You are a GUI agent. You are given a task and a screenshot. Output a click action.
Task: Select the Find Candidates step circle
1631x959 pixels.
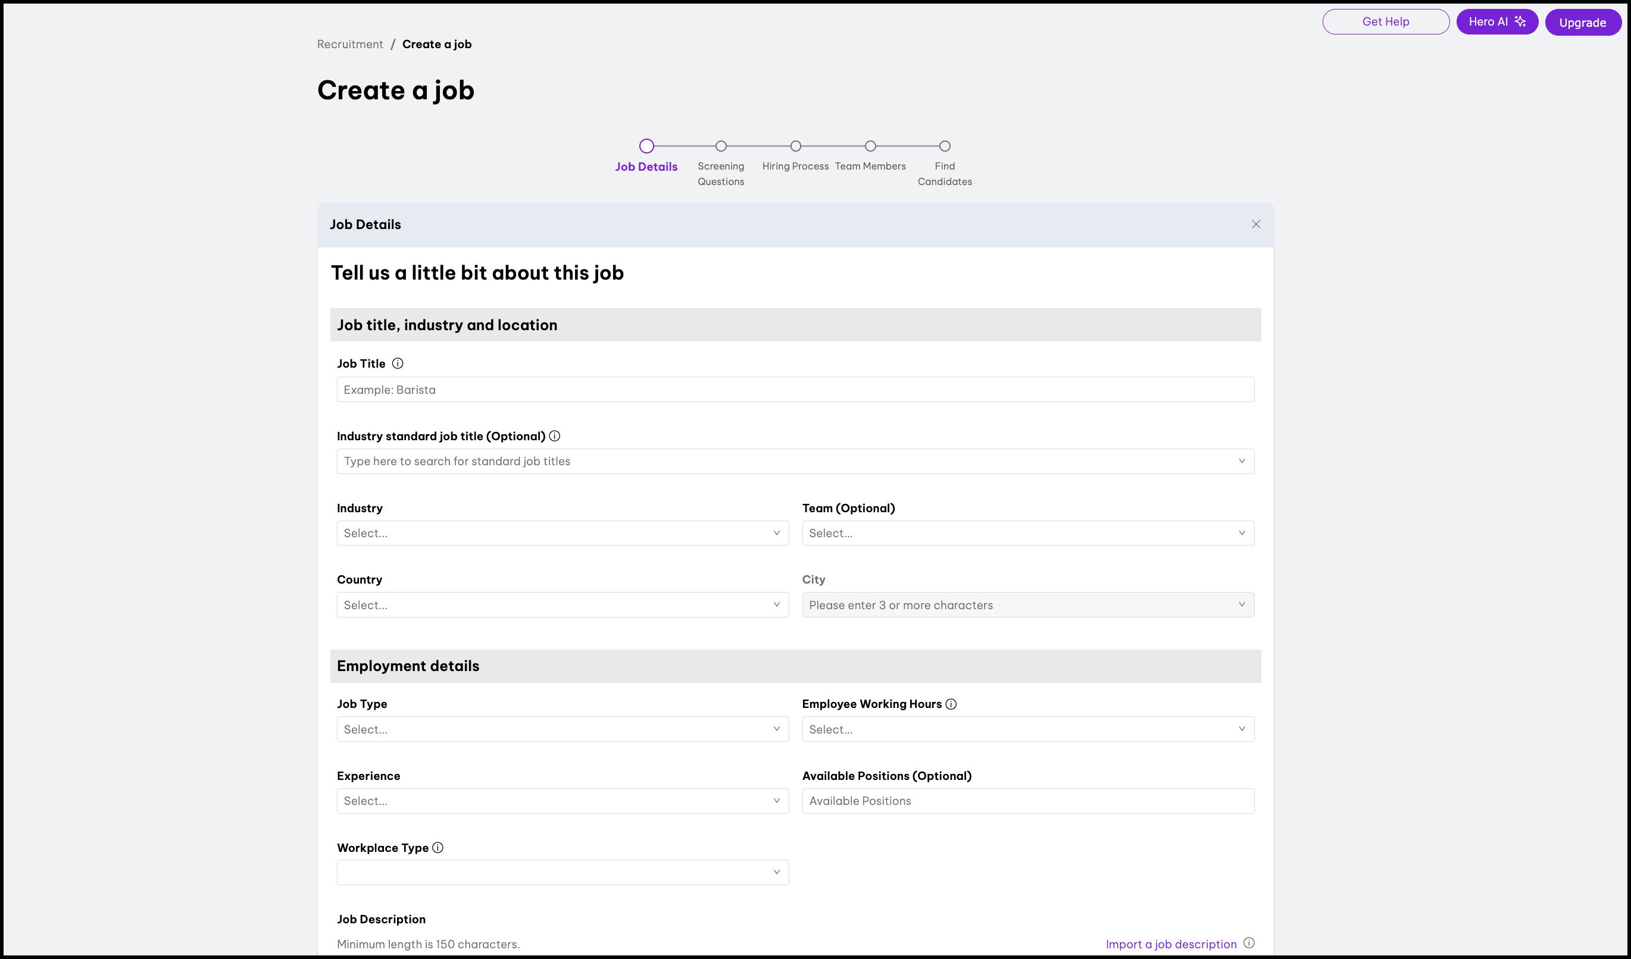coord(945,146)
